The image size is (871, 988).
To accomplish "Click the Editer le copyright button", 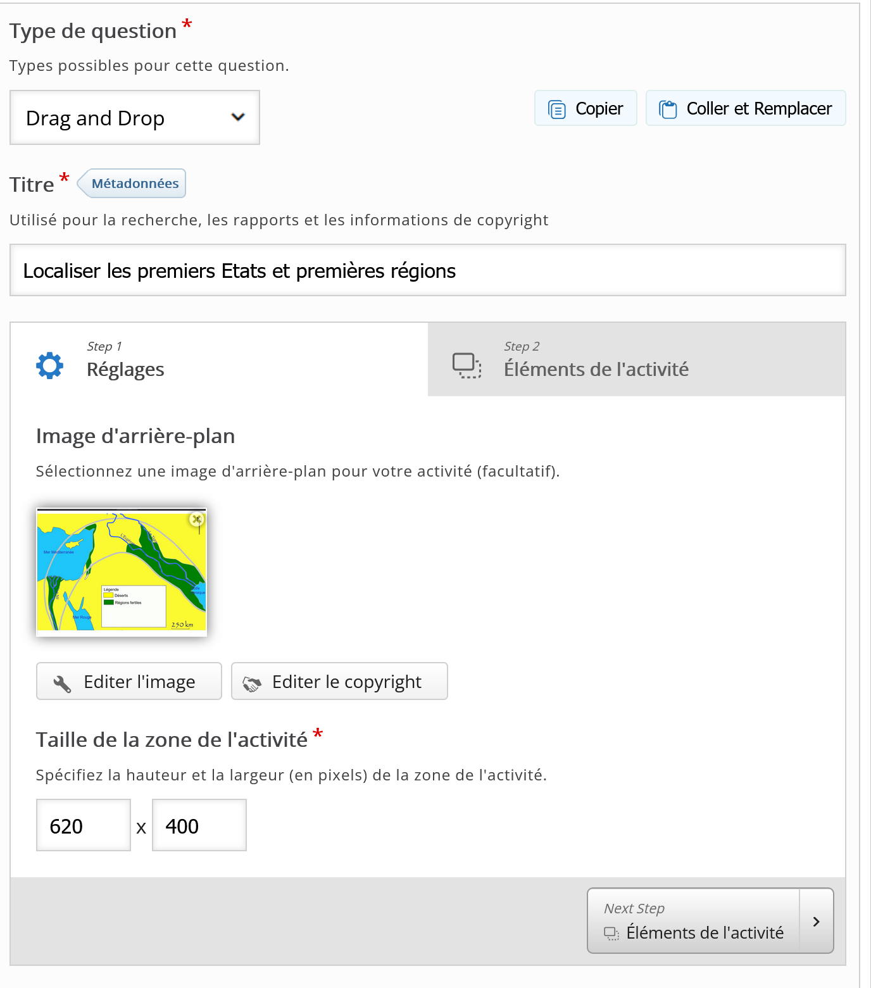I will (x=339, y=681).
